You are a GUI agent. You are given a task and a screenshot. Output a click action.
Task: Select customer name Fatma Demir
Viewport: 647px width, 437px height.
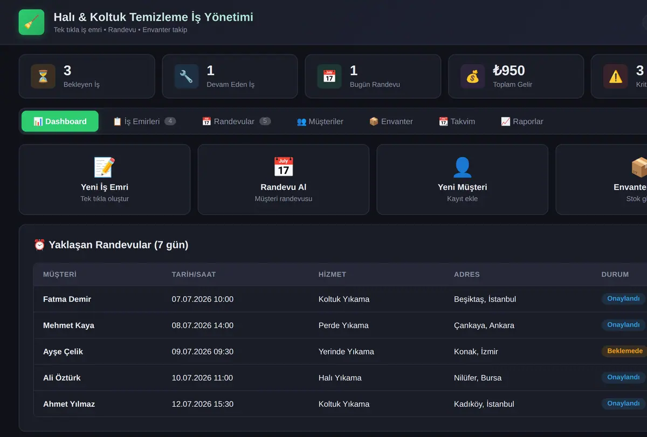(67, 299)
